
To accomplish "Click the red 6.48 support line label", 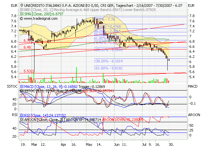I will tap(27, 47).
